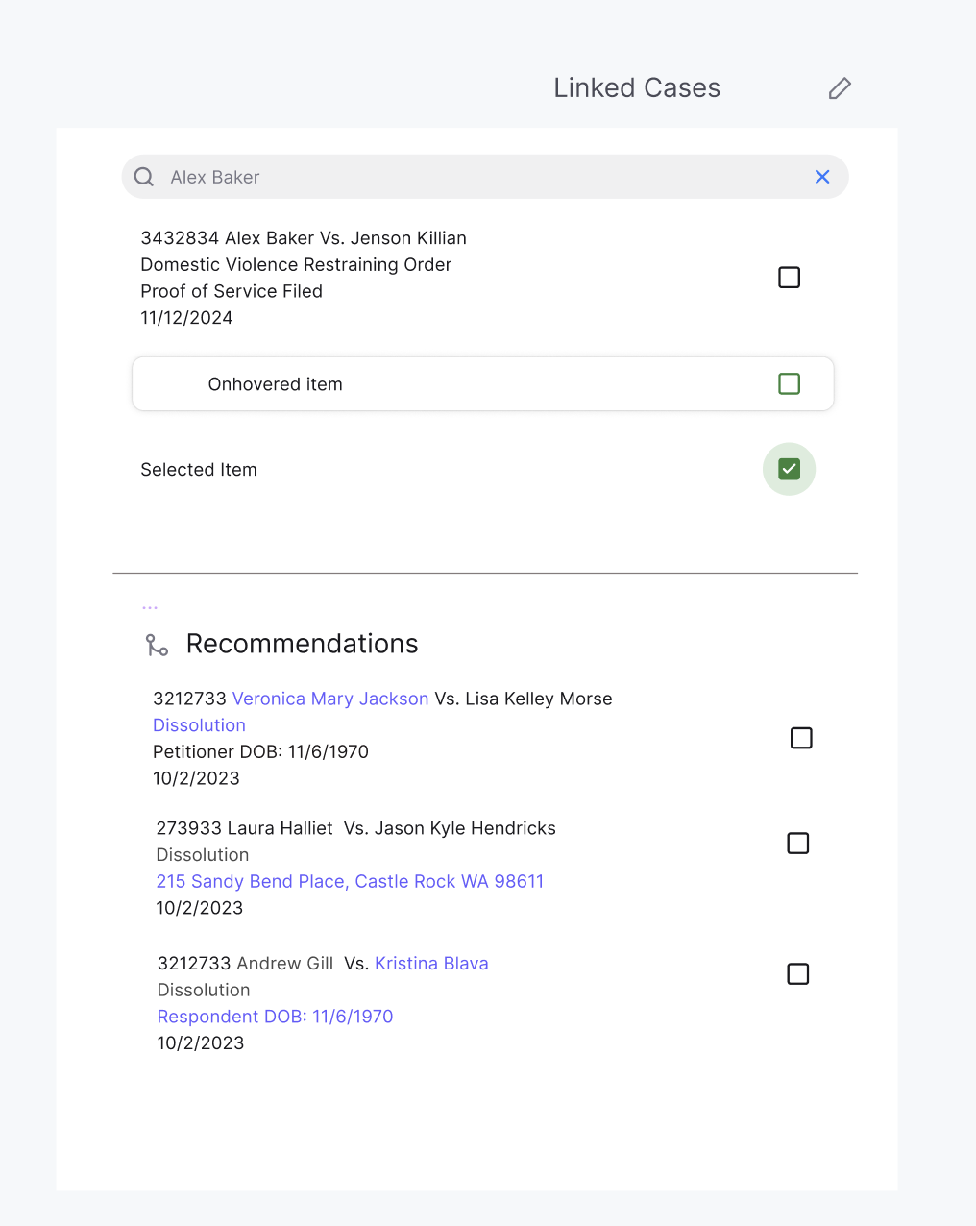
Task: Click inside the Alex Baker search field
Action: (384, 177)
